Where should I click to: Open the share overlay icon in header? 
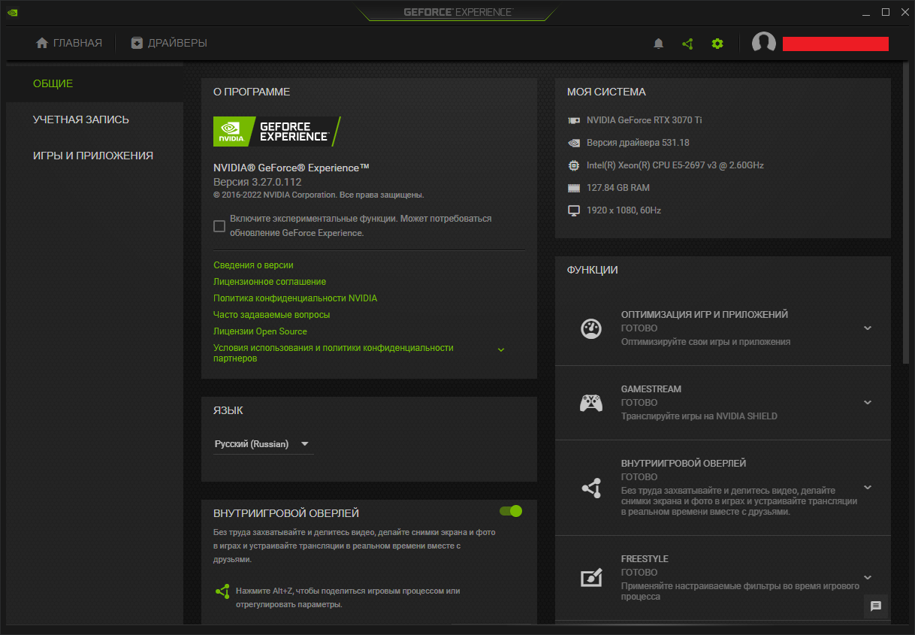tap(687, 44)
